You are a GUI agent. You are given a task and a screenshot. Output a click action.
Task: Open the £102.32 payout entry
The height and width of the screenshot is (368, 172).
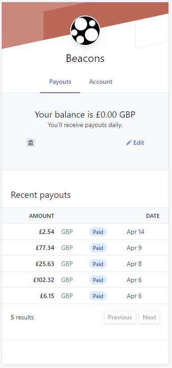(x=85, y=280)
